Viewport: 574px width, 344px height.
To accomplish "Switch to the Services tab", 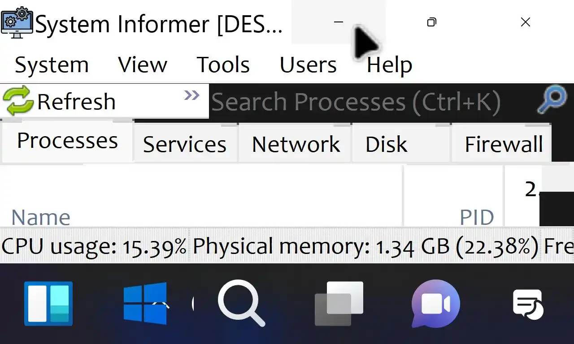I will (x=185, y=144).
